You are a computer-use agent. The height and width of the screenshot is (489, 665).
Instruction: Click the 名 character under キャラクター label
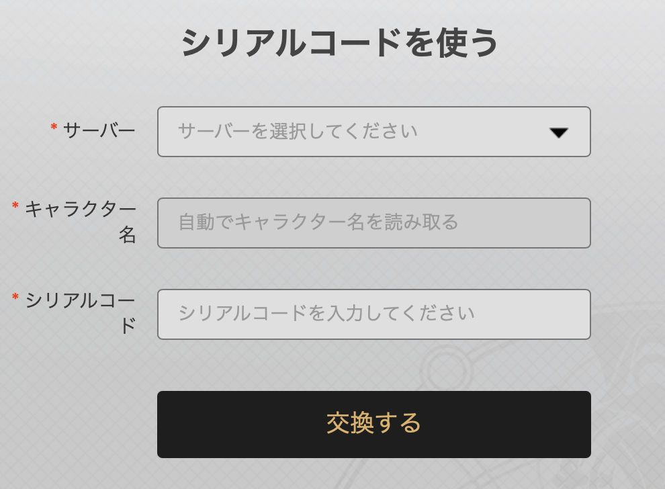point(127,234)
